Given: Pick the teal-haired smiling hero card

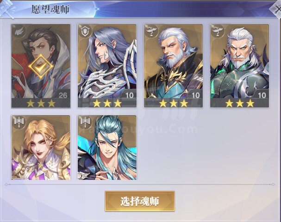Looking at the screenshot, I should coord(107,148).
